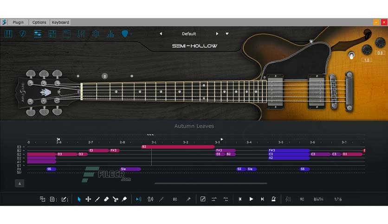Click the Default preset name
The height and width of the screenshot is (224, 388).
pyautogui.click(x=189, y=34)
